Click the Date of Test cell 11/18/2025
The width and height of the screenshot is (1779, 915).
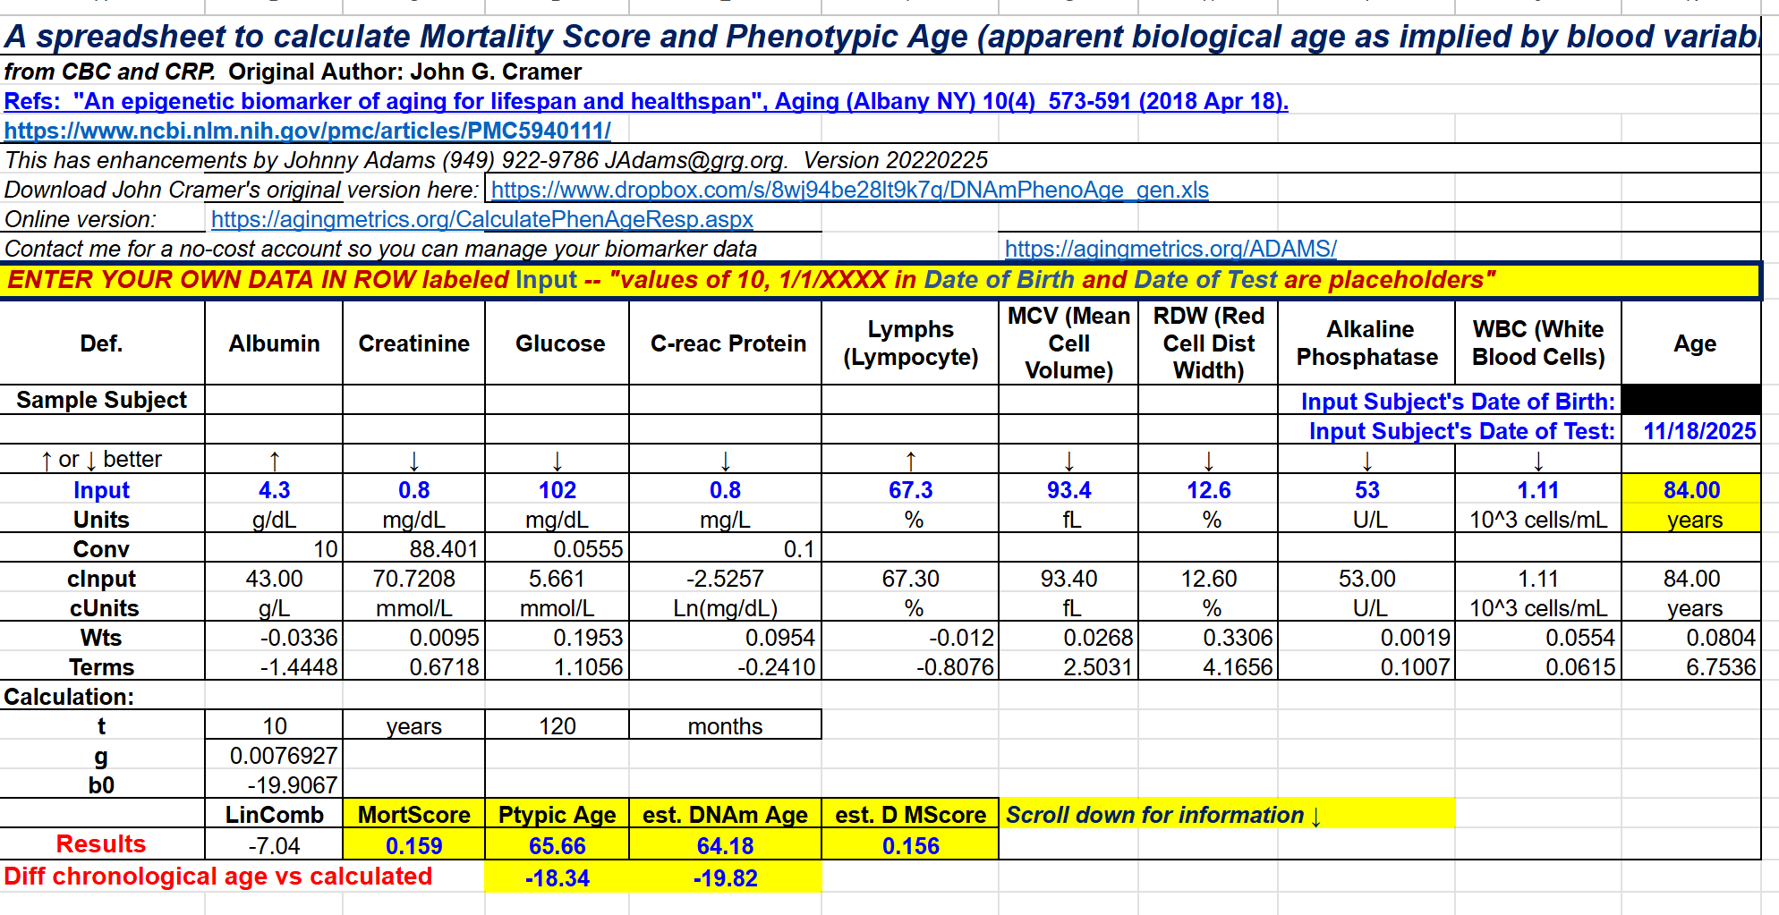pos(1698,431)
